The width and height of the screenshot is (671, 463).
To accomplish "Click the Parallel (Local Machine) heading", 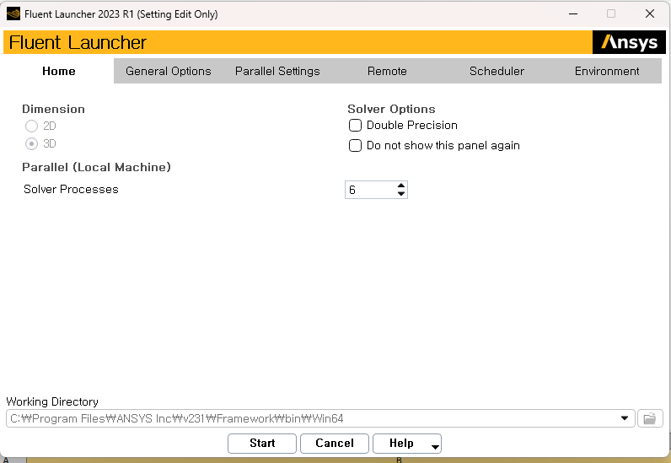I will pyautogui.click(x=96, y=167).
